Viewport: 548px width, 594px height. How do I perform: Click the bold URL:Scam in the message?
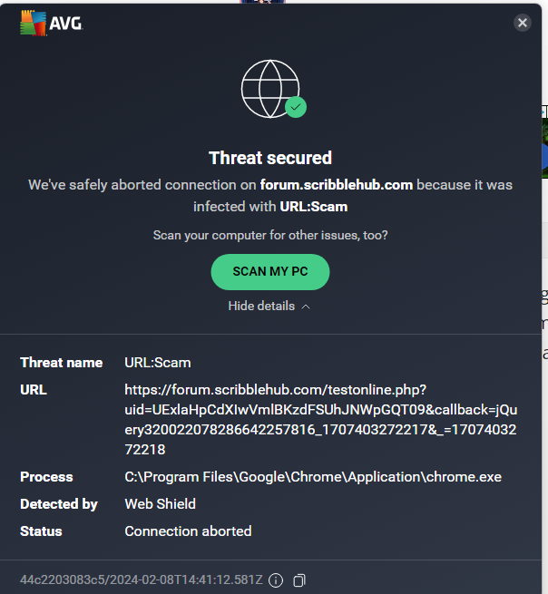(314, 207)
